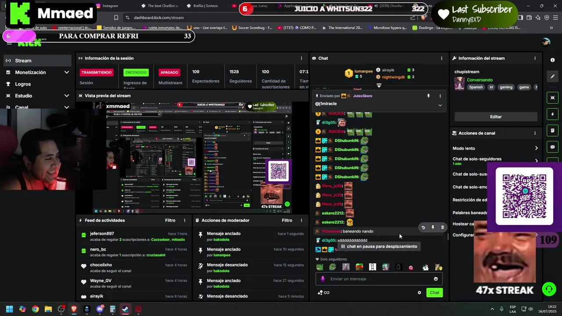Click the volume icon in system tray
Screen dimensions: 562x316
pos(531,309)
